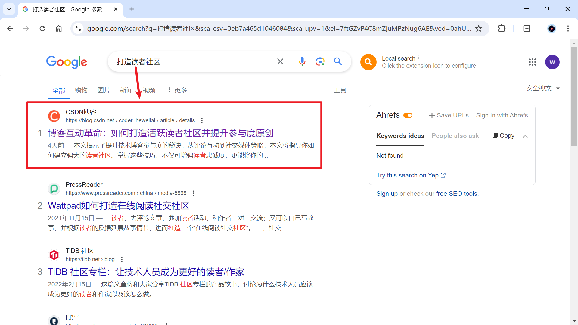Submit search with magnifier icon
The height and width of the screenshot is (325, 578).
[x=338, y=62]
